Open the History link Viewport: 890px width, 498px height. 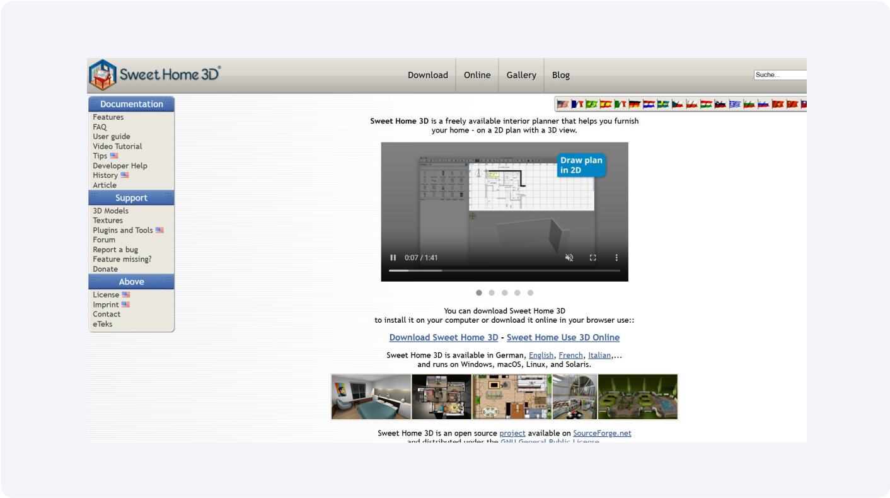click(105, 175)
